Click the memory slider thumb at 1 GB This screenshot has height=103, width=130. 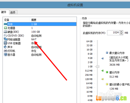click(x=97, y=67)
